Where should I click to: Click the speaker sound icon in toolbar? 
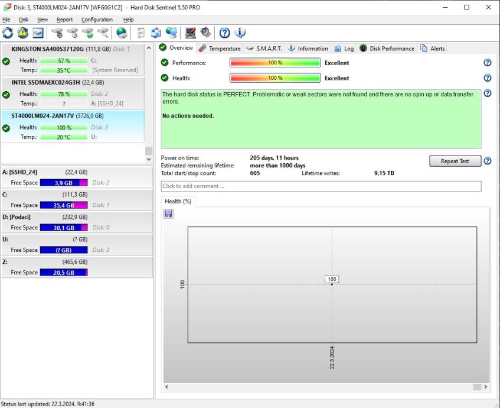pyautogui.click(x=205, y=33)
